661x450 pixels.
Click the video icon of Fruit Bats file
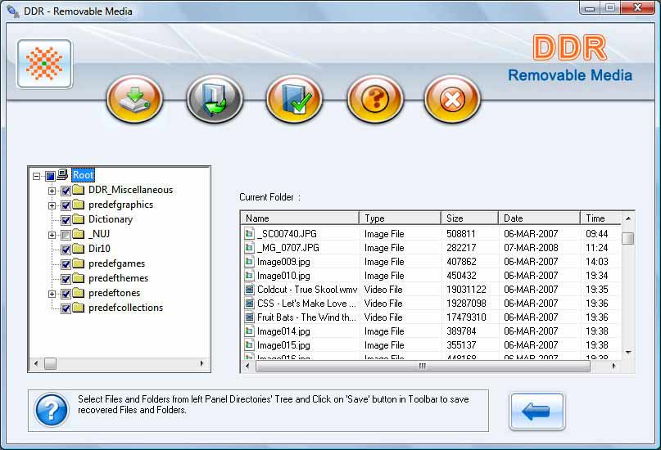coord(250,317)
